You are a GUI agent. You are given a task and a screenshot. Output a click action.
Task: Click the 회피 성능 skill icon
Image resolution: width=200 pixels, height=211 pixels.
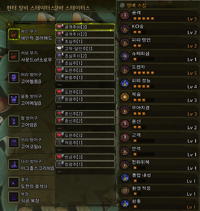125,83
